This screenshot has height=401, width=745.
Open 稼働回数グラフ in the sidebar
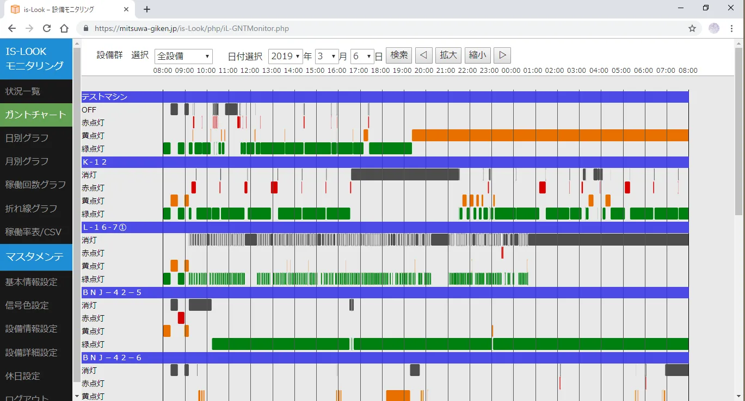36,185
